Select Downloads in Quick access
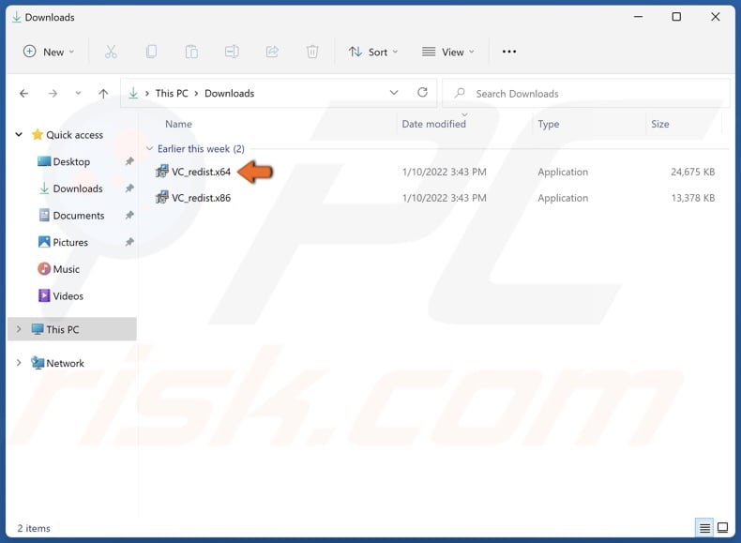The image size is (741, 543). click(78, 189)
